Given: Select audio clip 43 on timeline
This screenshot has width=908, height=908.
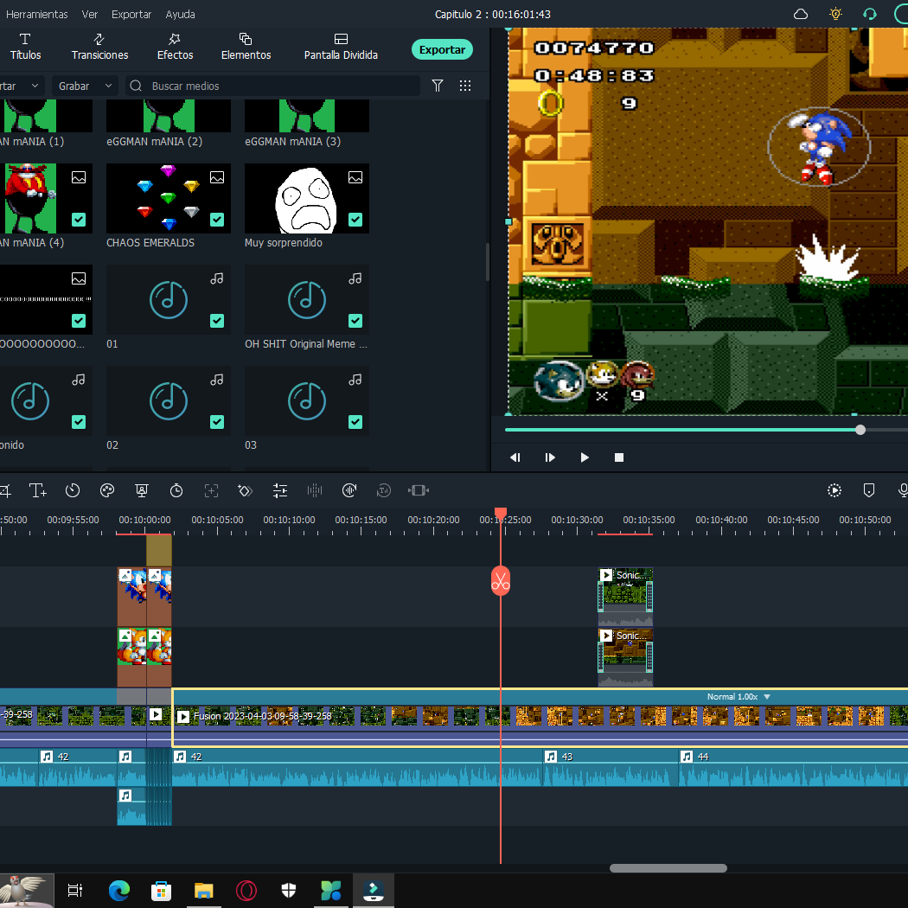Looking at the screenshot, I should coord(611,768).
